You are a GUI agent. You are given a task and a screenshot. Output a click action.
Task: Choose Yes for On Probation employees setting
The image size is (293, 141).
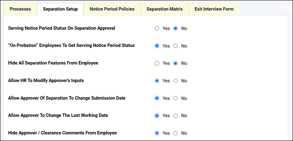157,46
